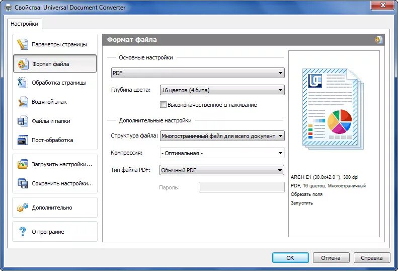Click the question mark icon beside О программе

tap(23, 232)
